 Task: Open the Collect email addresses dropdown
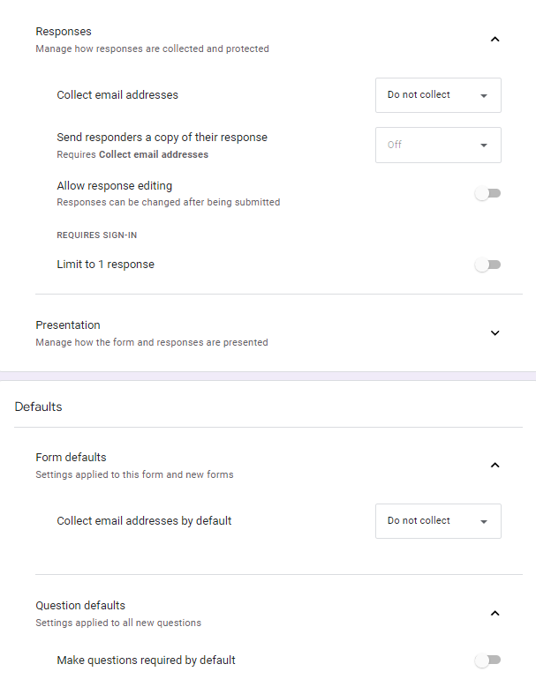click(x=438, y=95)
